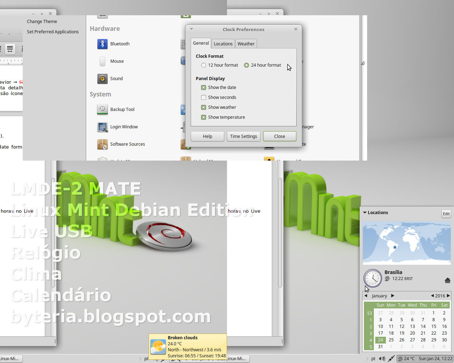
Task: Advance calendar to February
Action: (393, 296)
